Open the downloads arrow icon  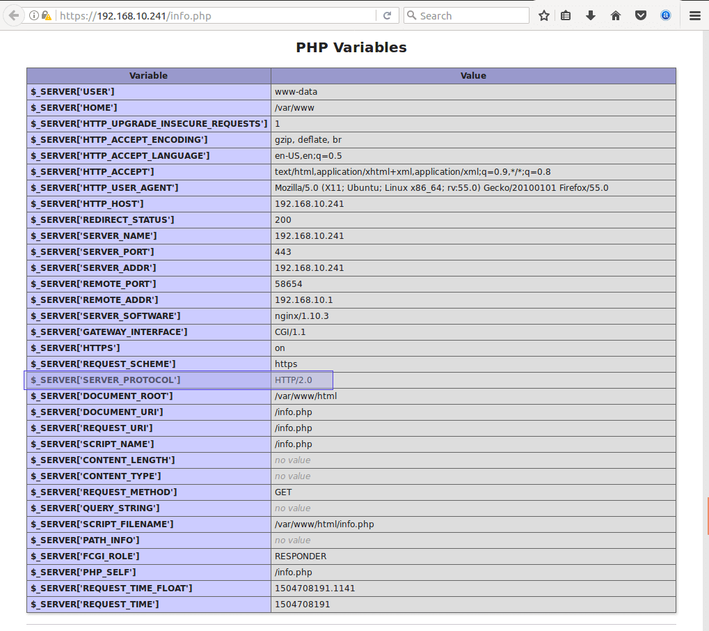click(591, 16)
